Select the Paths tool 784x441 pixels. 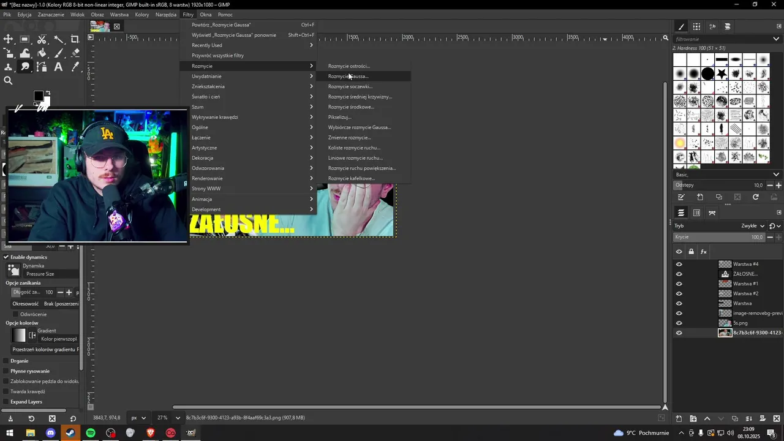tap(42, 67)
